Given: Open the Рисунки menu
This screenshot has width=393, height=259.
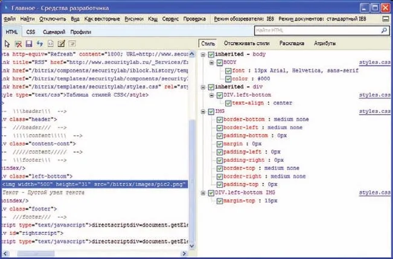Looking at the screenshot, I should [x=134, y=19].
